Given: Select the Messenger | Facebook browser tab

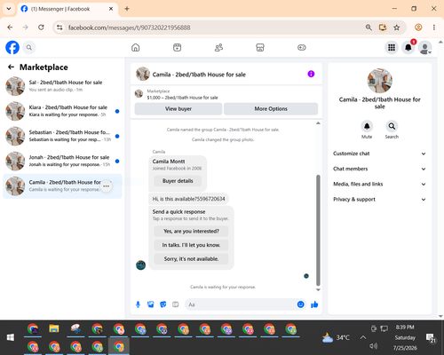Looking at the screenshot, I should (67, 9).
